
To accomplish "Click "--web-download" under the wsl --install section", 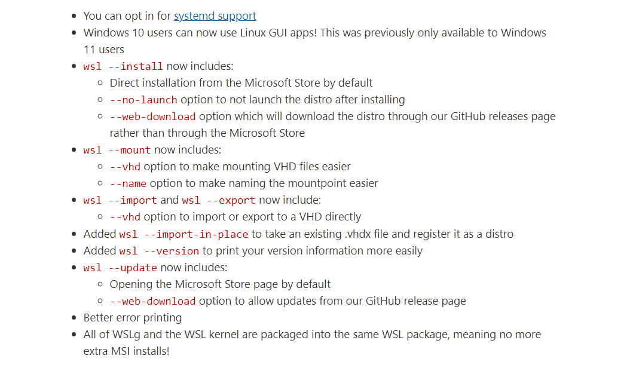I will point(152,116).
